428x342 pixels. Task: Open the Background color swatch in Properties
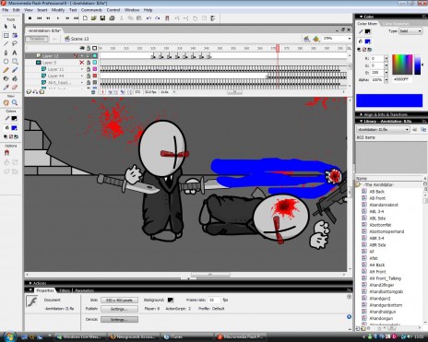click(171, 300)
